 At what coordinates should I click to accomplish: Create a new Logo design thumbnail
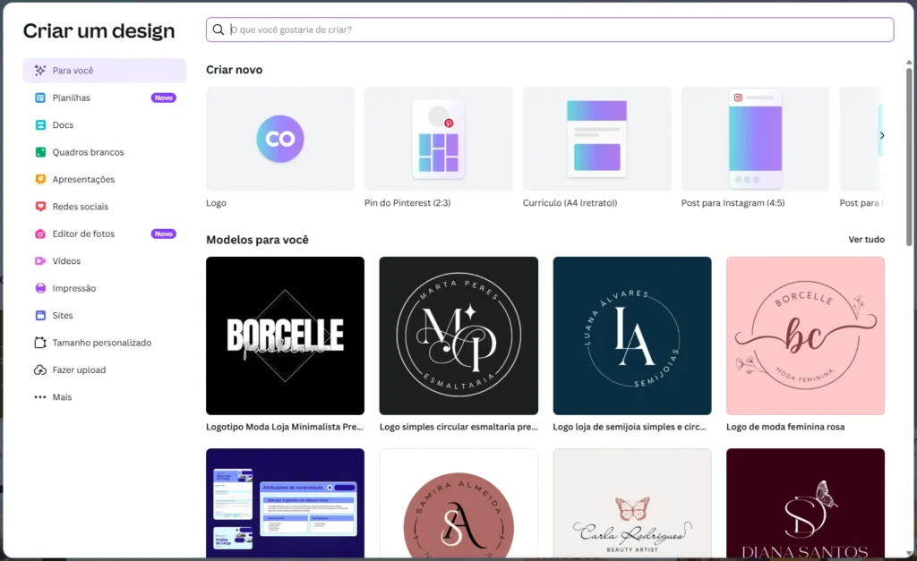pos(280,139)
